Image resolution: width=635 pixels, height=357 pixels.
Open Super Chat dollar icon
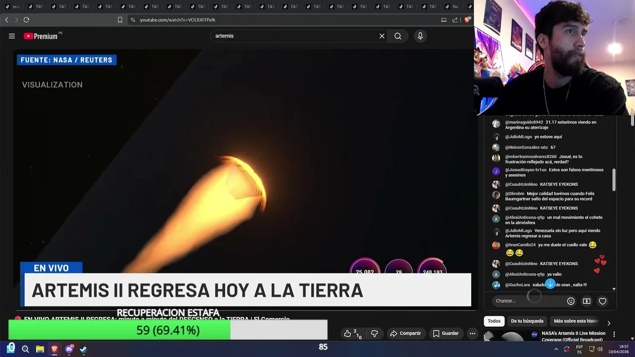[586, 301]
